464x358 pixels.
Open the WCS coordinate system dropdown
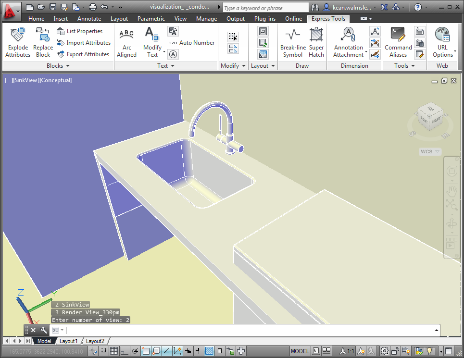[430, 152]
